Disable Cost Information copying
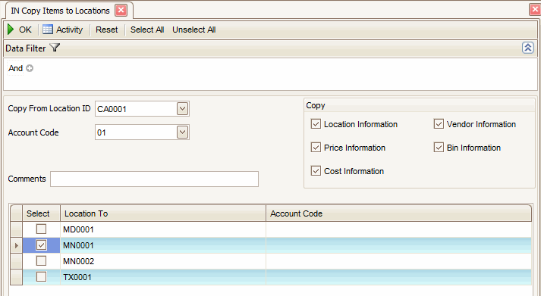541x296 pixels. [x=316, y=171]
